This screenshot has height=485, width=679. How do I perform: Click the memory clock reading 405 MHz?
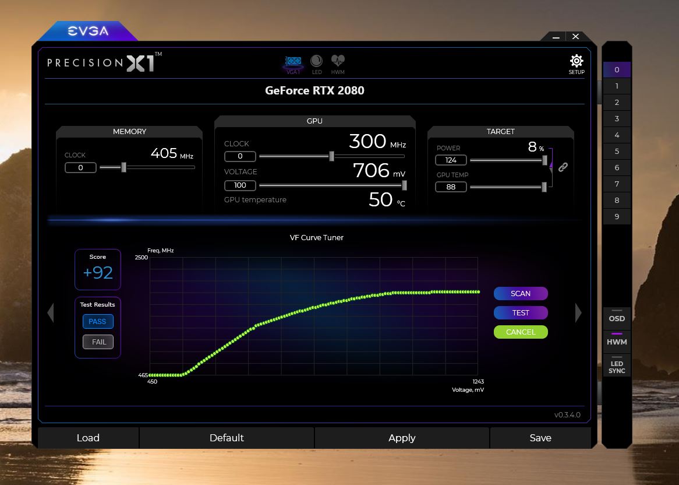(172, 153)
